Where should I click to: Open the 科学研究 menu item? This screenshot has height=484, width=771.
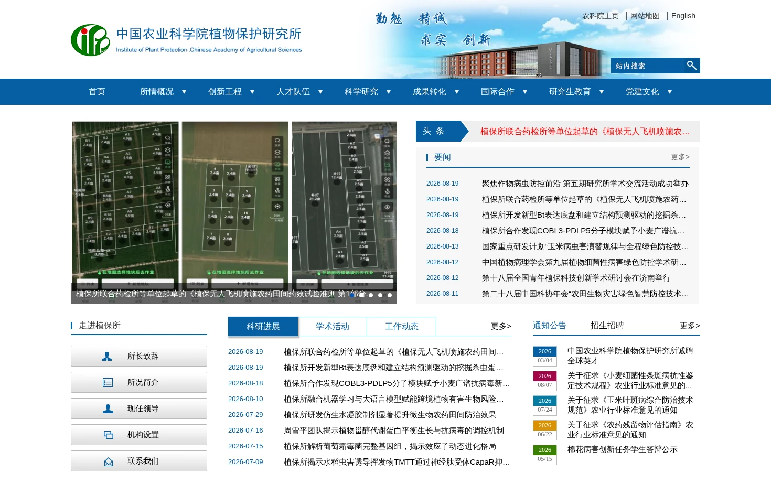(361, 92)
